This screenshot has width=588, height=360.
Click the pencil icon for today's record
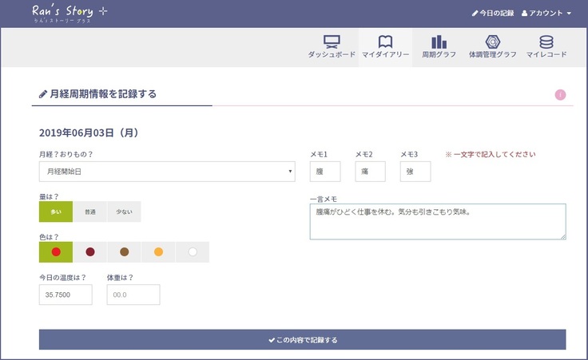[x=475, y=14]
